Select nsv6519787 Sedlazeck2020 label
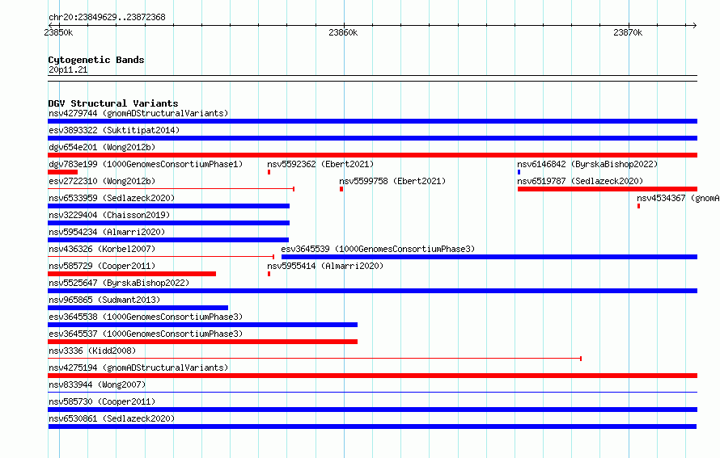The height and width of the screenshot is (458, 720). pos(580,181)
